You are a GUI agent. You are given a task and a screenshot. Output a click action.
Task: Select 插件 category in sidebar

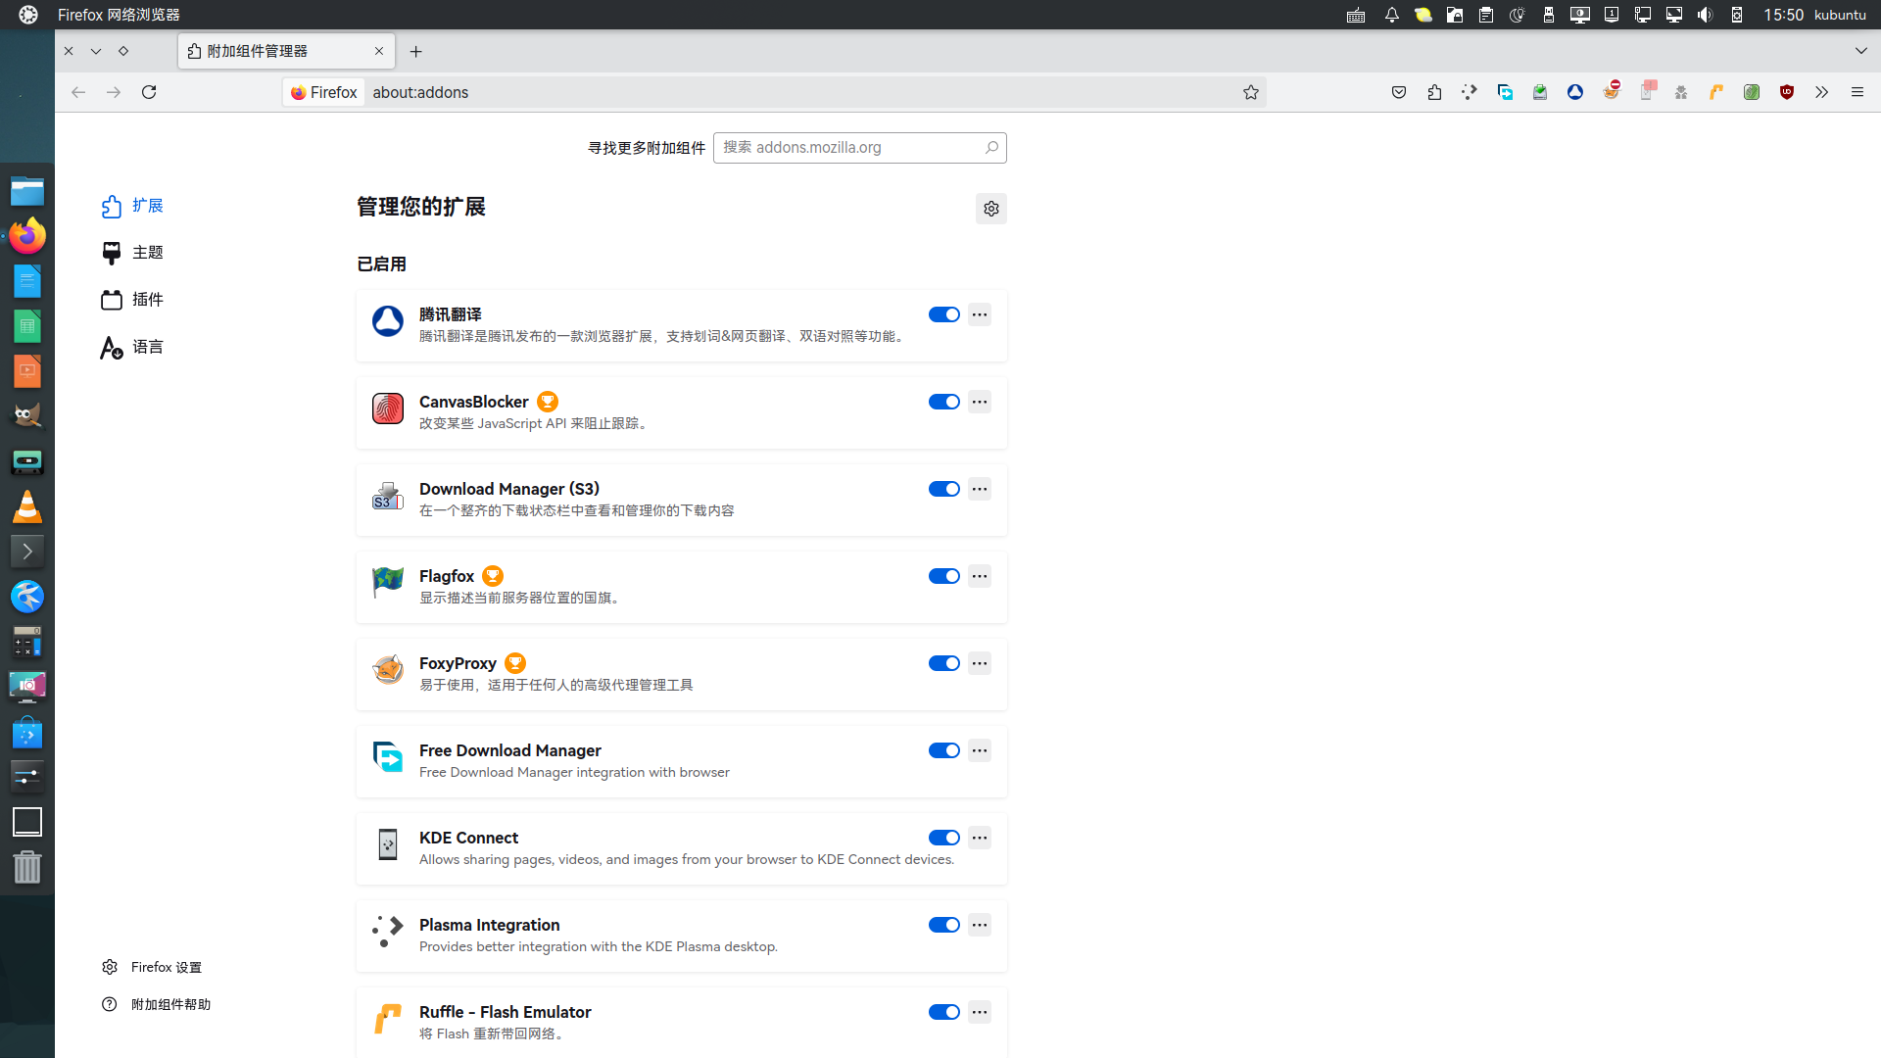click(132, 300)
